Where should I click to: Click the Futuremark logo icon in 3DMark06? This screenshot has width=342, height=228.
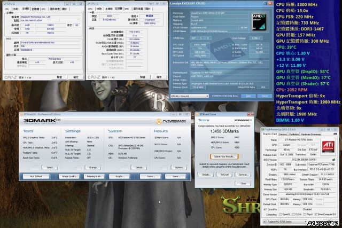tap(159, 121)
